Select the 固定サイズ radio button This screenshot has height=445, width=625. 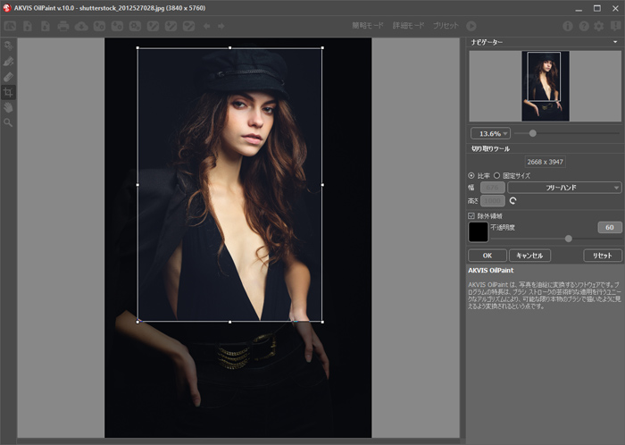(x=497, y=175)
